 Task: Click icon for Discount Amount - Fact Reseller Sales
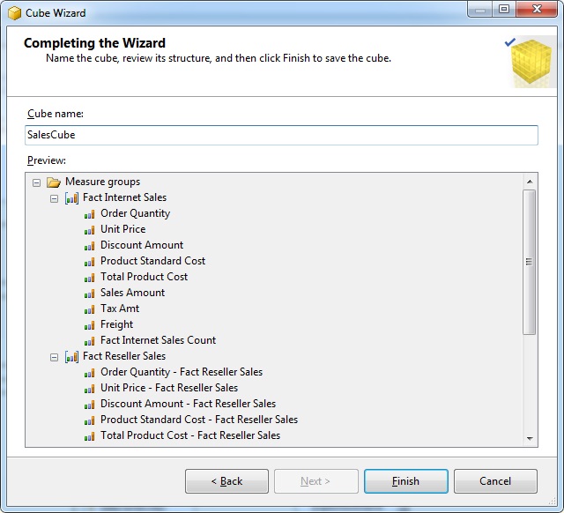point(89,405)
